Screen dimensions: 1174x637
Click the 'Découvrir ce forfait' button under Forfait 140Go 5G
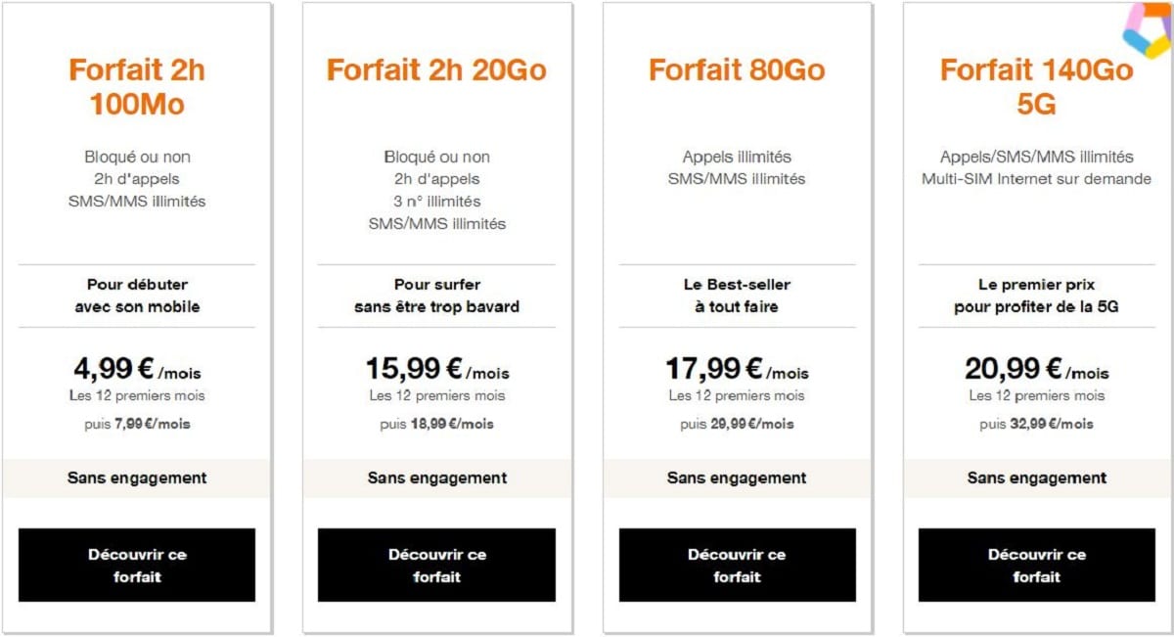tap(1037, 565)
